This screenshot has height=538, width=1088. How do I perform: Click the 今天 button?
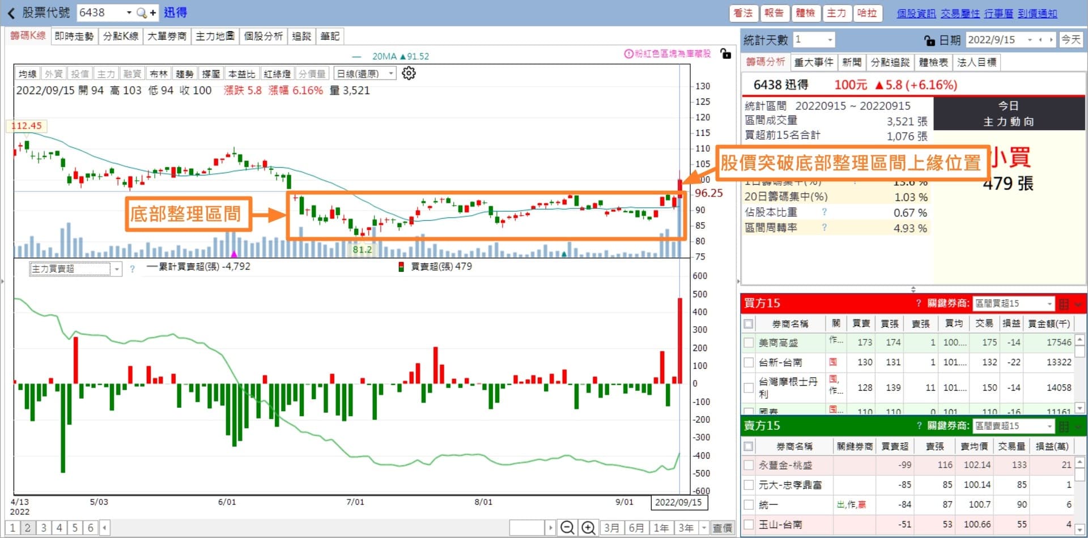tap(1070, 40)
